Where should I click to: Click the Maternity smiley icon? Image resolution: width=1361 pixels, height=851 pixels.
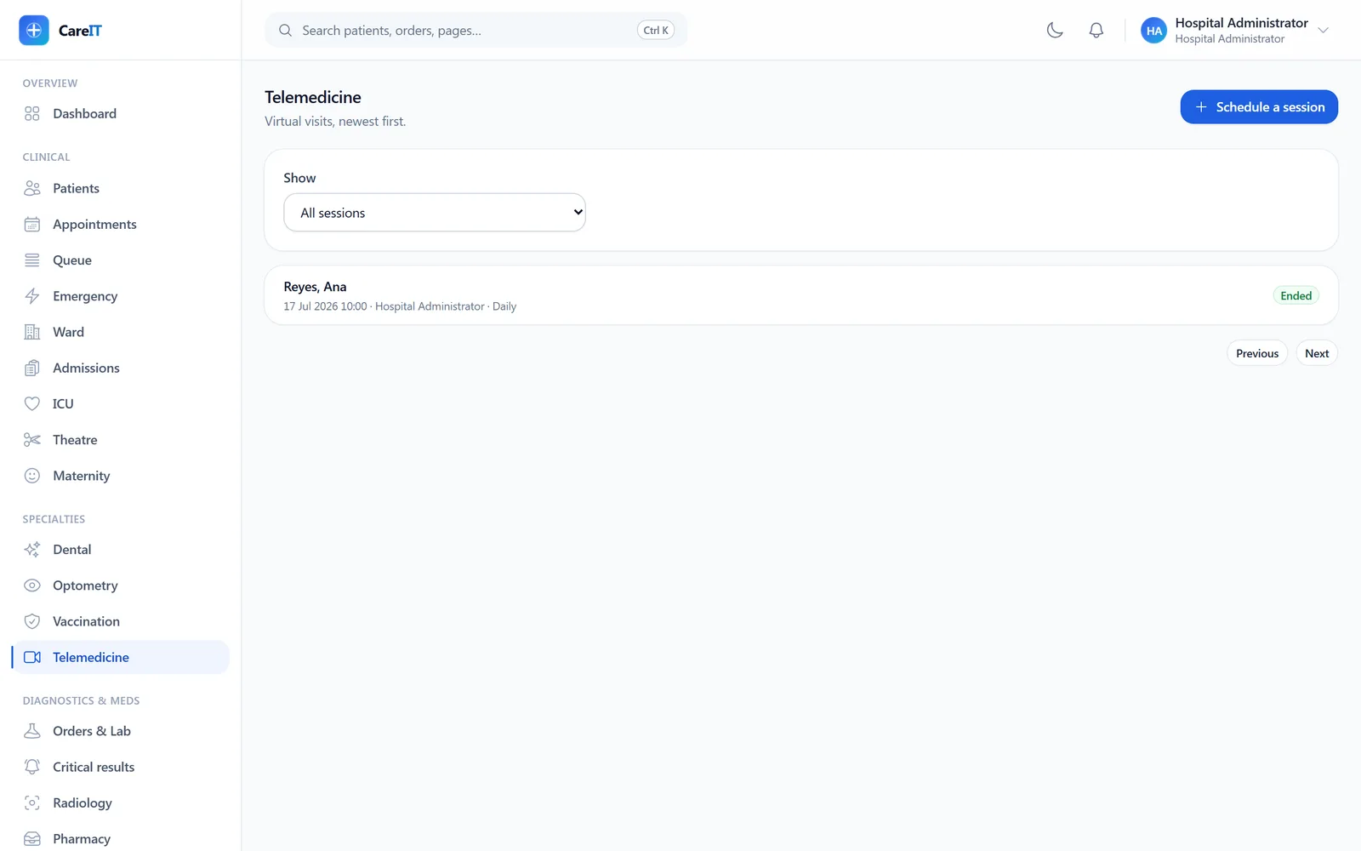pyautogui.click(x=32, y=476)
